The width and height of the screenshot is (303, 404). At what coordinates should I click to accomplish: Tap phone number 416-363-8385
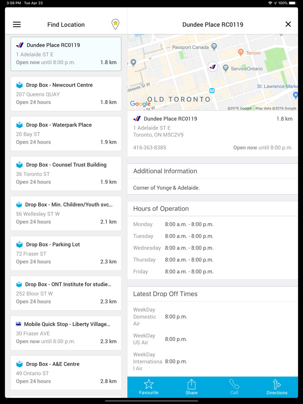click(150, 148)
